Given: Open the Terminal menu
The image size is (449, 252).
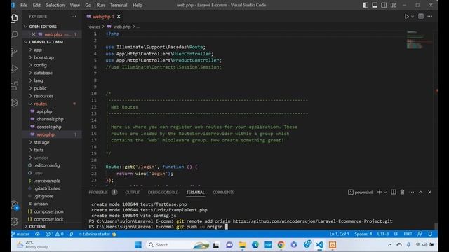Looking at the screenshot, I should click(119, 5).
